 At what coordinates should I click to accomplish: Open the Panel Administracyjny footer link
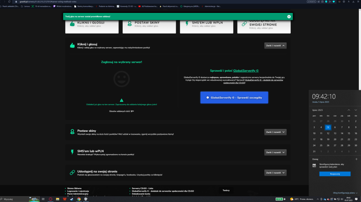coord(78,194)
